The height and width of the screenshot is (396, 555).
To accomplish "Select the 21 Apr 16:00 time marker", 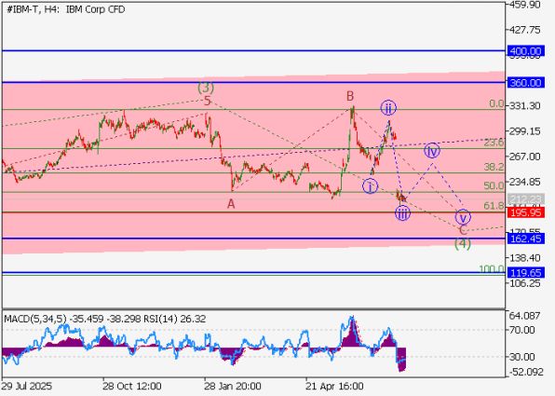I will pos(334,386).
